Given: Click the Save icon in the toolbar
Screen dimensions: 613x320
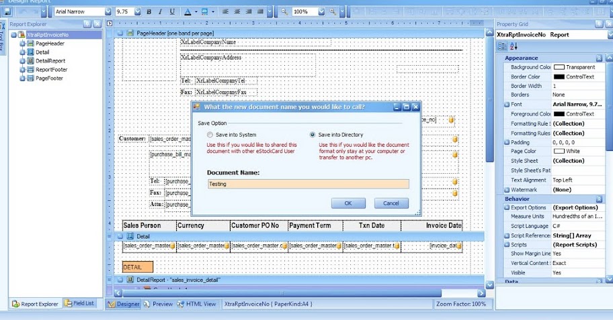Looking at the screenshot, I should 7,11.
